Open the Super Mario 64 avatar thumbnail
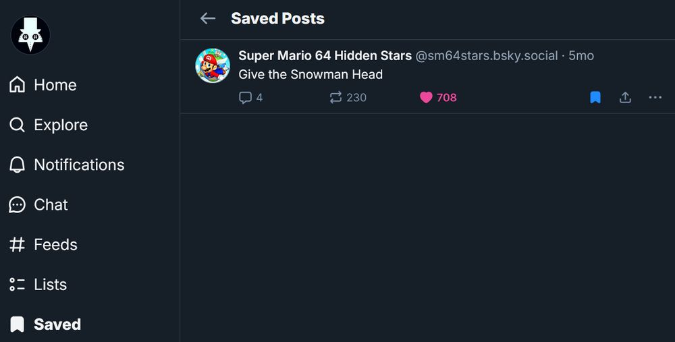The image size is (675, 342). 213,65
